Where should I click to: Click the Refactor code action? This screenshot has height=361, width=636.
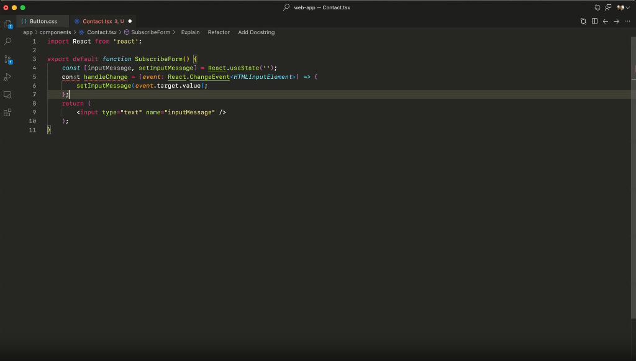pyautogui.click(x=219, y=32)
